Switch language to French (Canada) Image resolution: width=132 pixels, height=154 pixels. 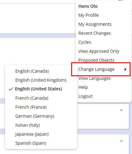pyautogui.click(x=32, y=98)
